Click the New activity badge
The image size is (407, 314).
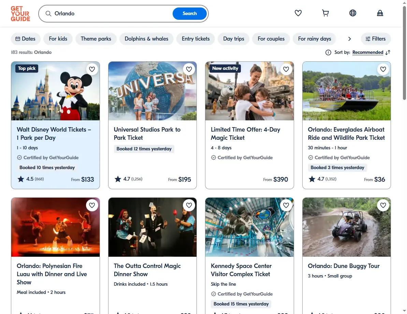point(225,69)
